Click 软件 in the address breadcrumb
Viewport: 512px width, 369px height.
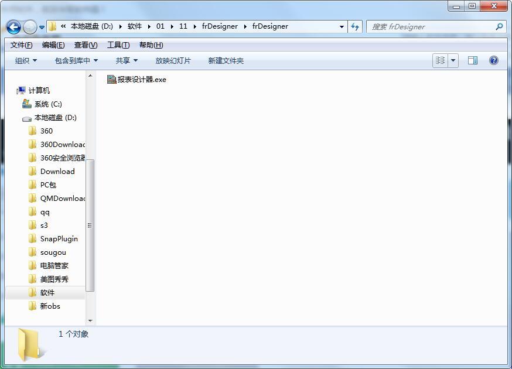[135, 26]
